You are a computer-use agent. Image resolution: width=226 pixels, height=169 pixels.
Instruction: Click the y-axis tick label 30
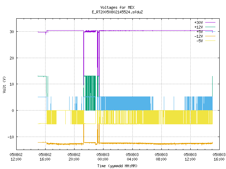pos(12,32)
